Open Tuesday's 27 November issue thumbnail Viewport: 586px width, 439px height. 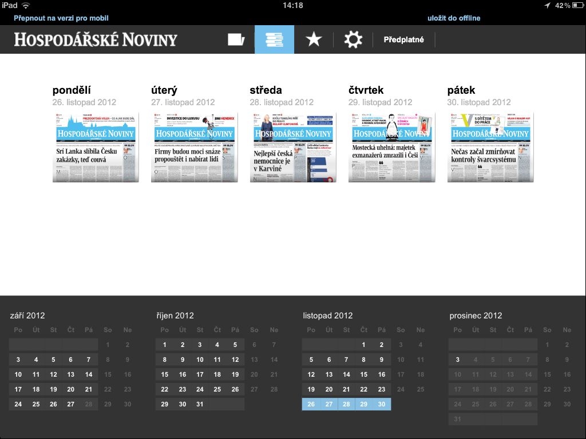[x=194, y=147]
